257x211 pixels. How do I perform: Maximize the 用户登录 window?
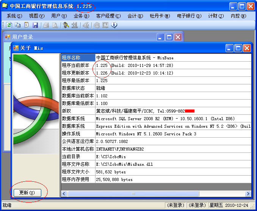(169, 37)
